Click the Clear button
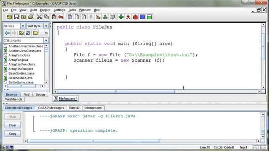The height and width of the screenshot is (151, 269). pos(13,125)
